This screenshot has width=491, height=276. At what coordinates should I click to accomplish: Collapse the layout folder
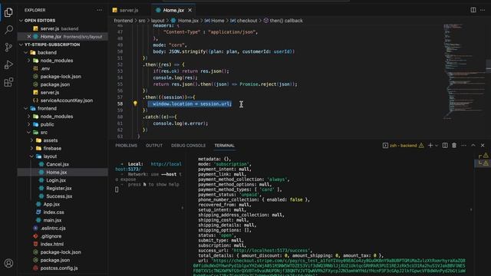50,156
